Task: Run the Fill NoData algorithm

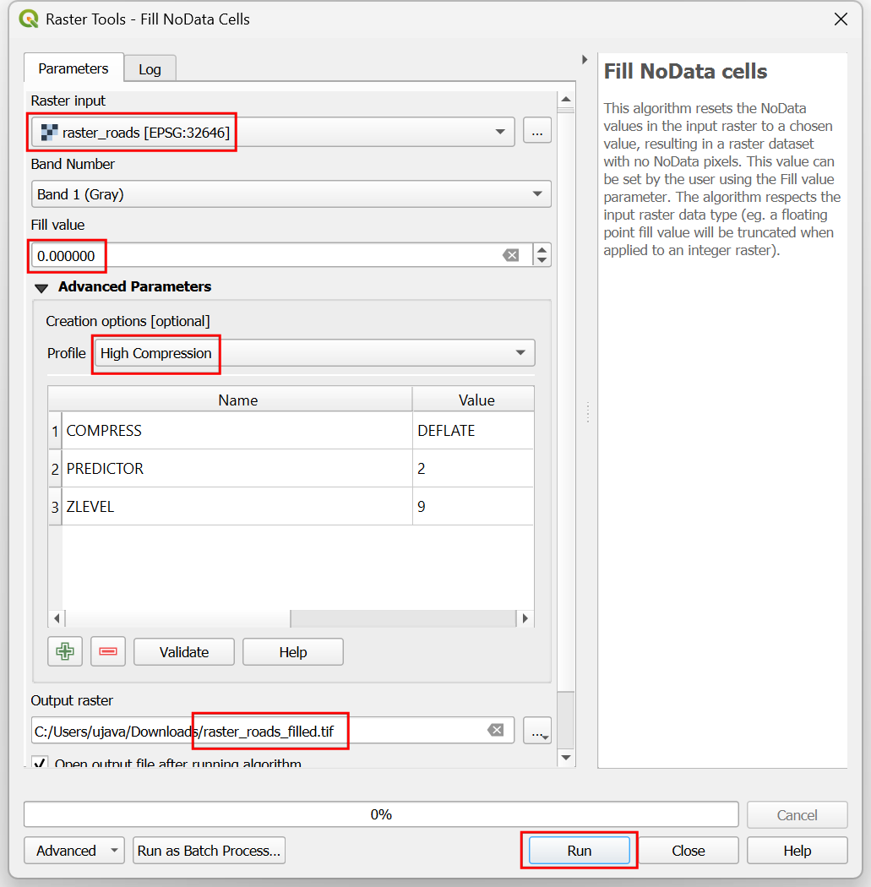Action: coord(579,851)
